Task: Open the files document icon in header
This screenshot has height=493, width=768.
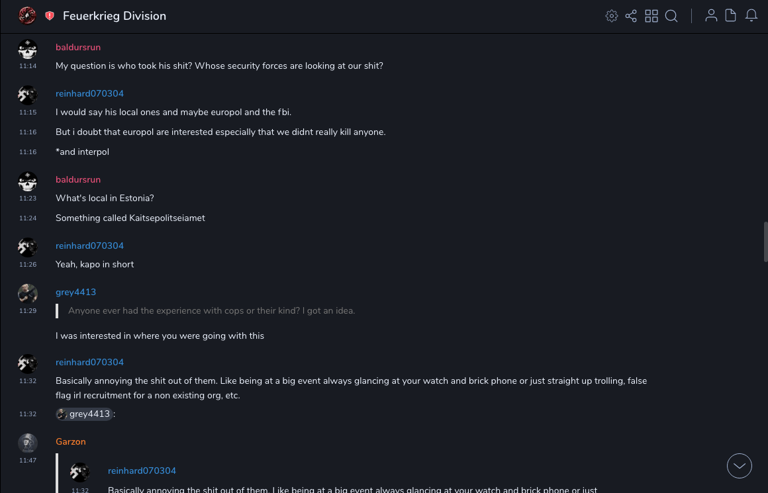Action: pyautogui.click(x=731, y=16)
